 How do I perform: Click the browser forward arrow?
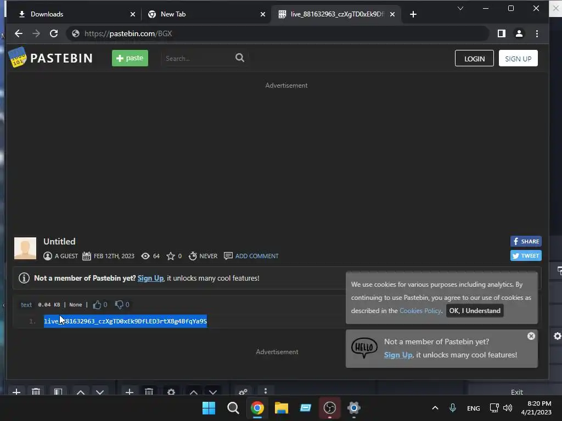[x=36, y=33]
